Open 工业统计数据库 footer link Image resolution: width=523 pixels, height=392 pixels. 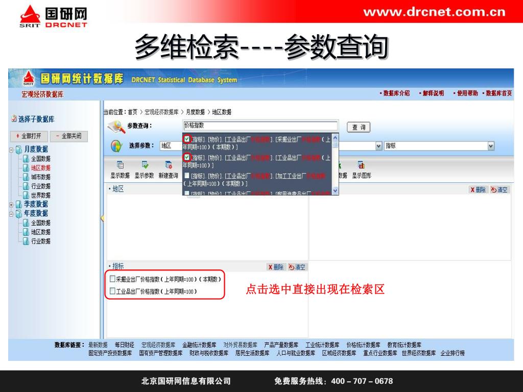click(x=322, y=345)
